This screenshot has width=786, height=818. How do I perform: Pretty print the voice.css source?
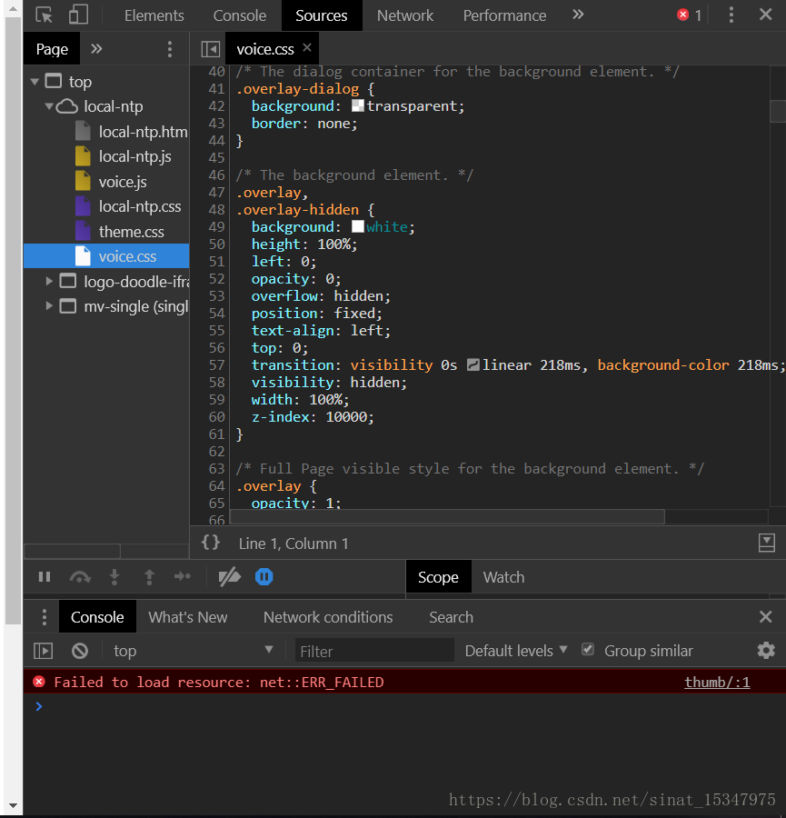click(x=211, y=543)
